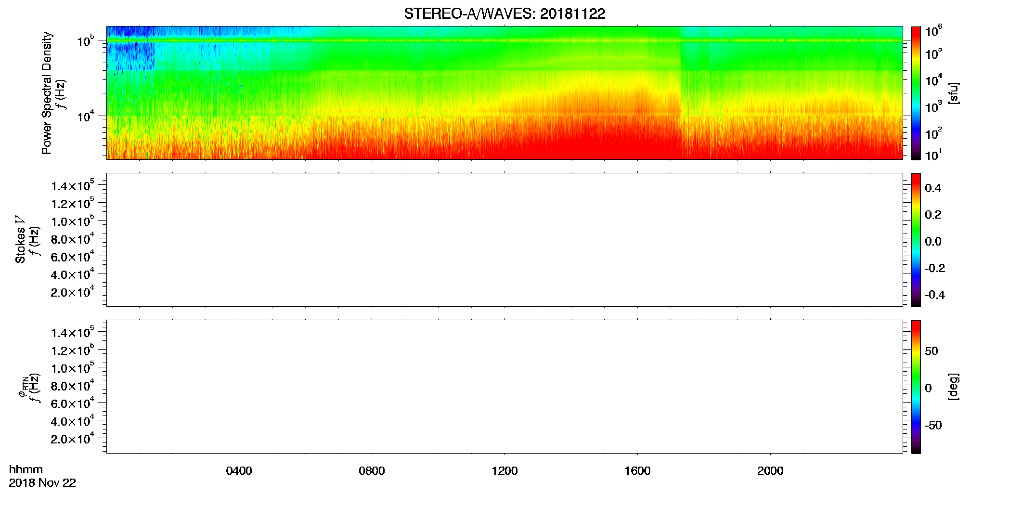The height and width of the screenshot is (520, 1009).
Task: Click the [deg] colorbar unit label
Action: pos(954,387)
